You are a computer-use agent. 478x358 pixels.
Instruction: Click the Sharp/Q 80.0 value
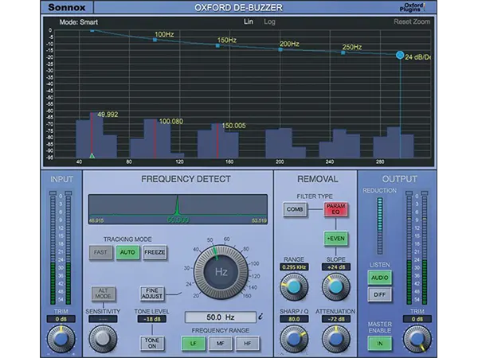tap(294, 319)
